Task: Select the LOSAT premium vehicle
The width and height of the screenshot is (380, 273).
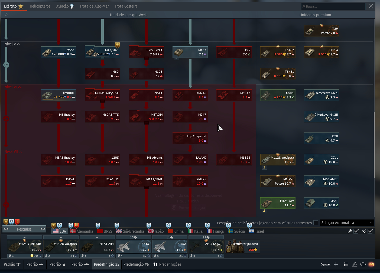Action: coord(322,203)
